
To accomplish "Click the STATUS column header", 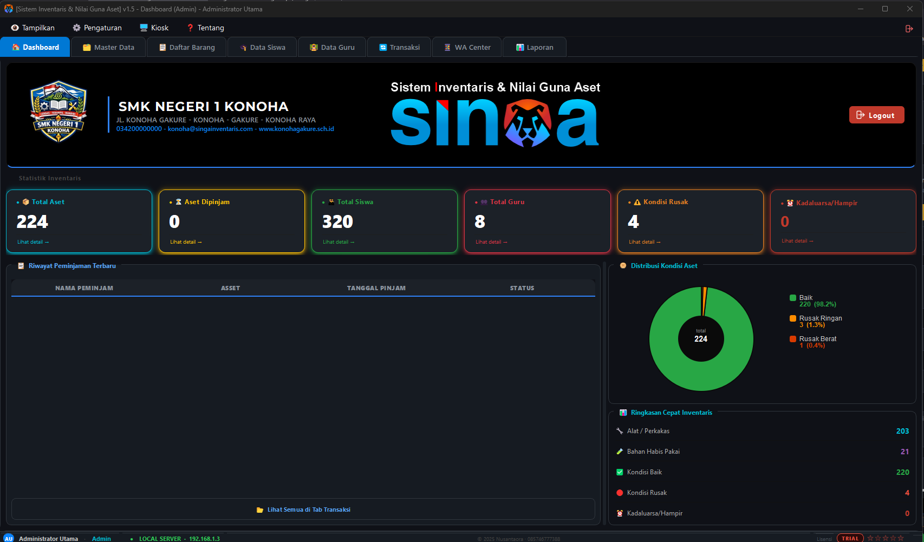I will click(522, 288).
